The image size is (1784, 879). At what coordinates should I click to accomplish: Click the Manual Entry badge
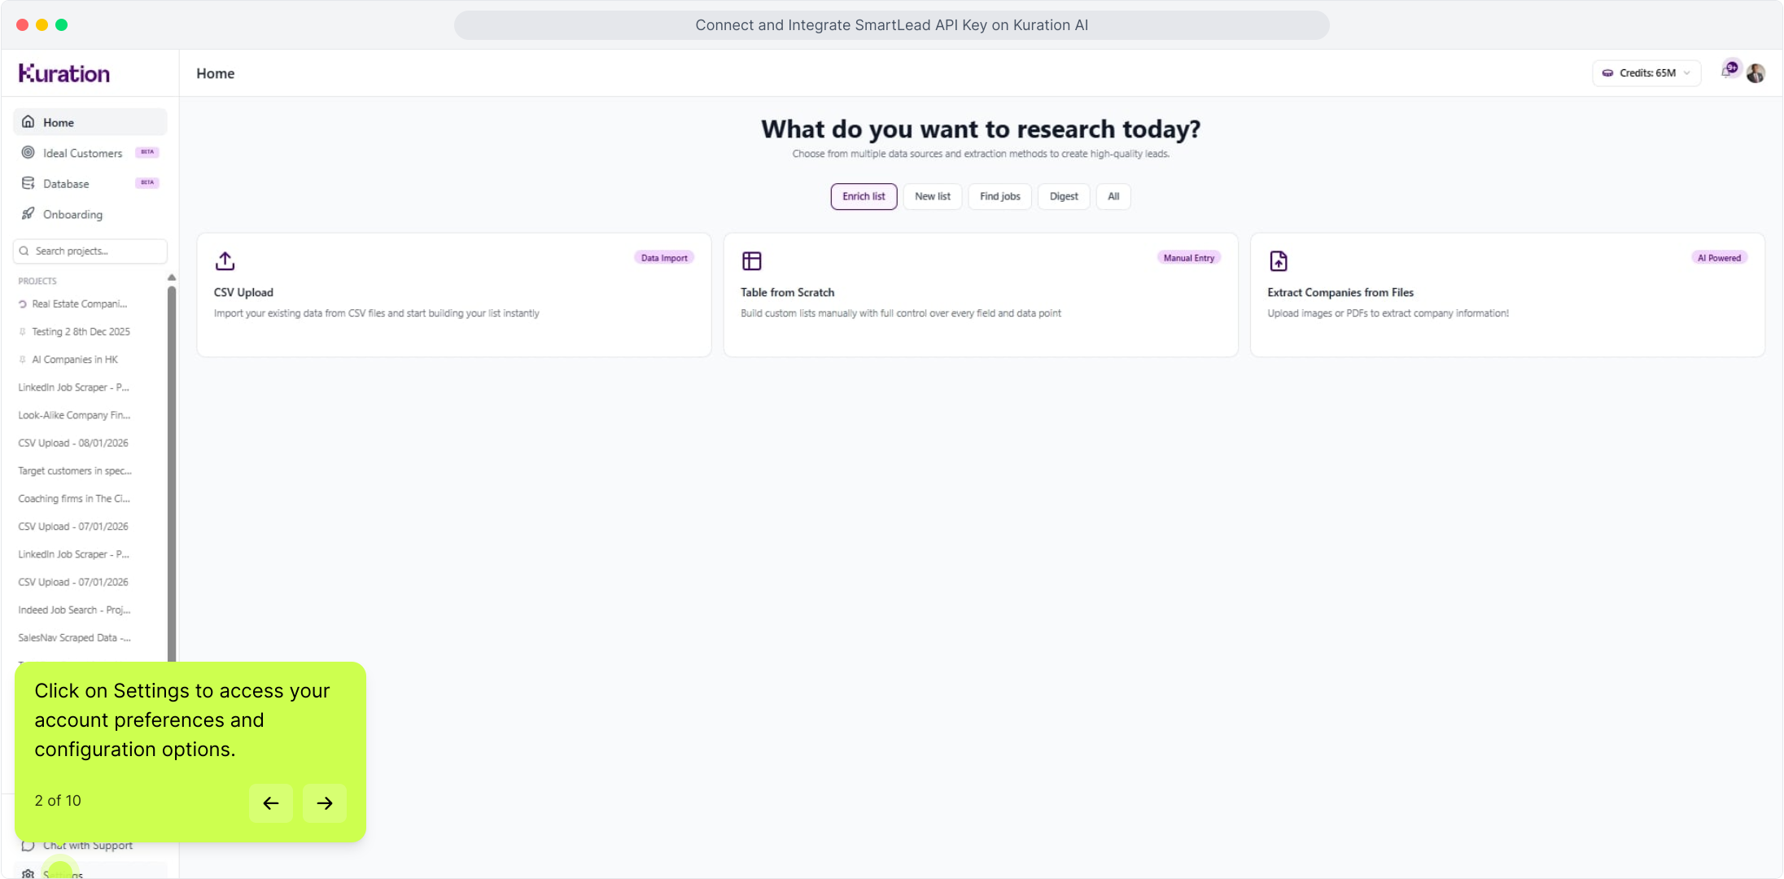pyautogui.click(x=1189, y=258)
